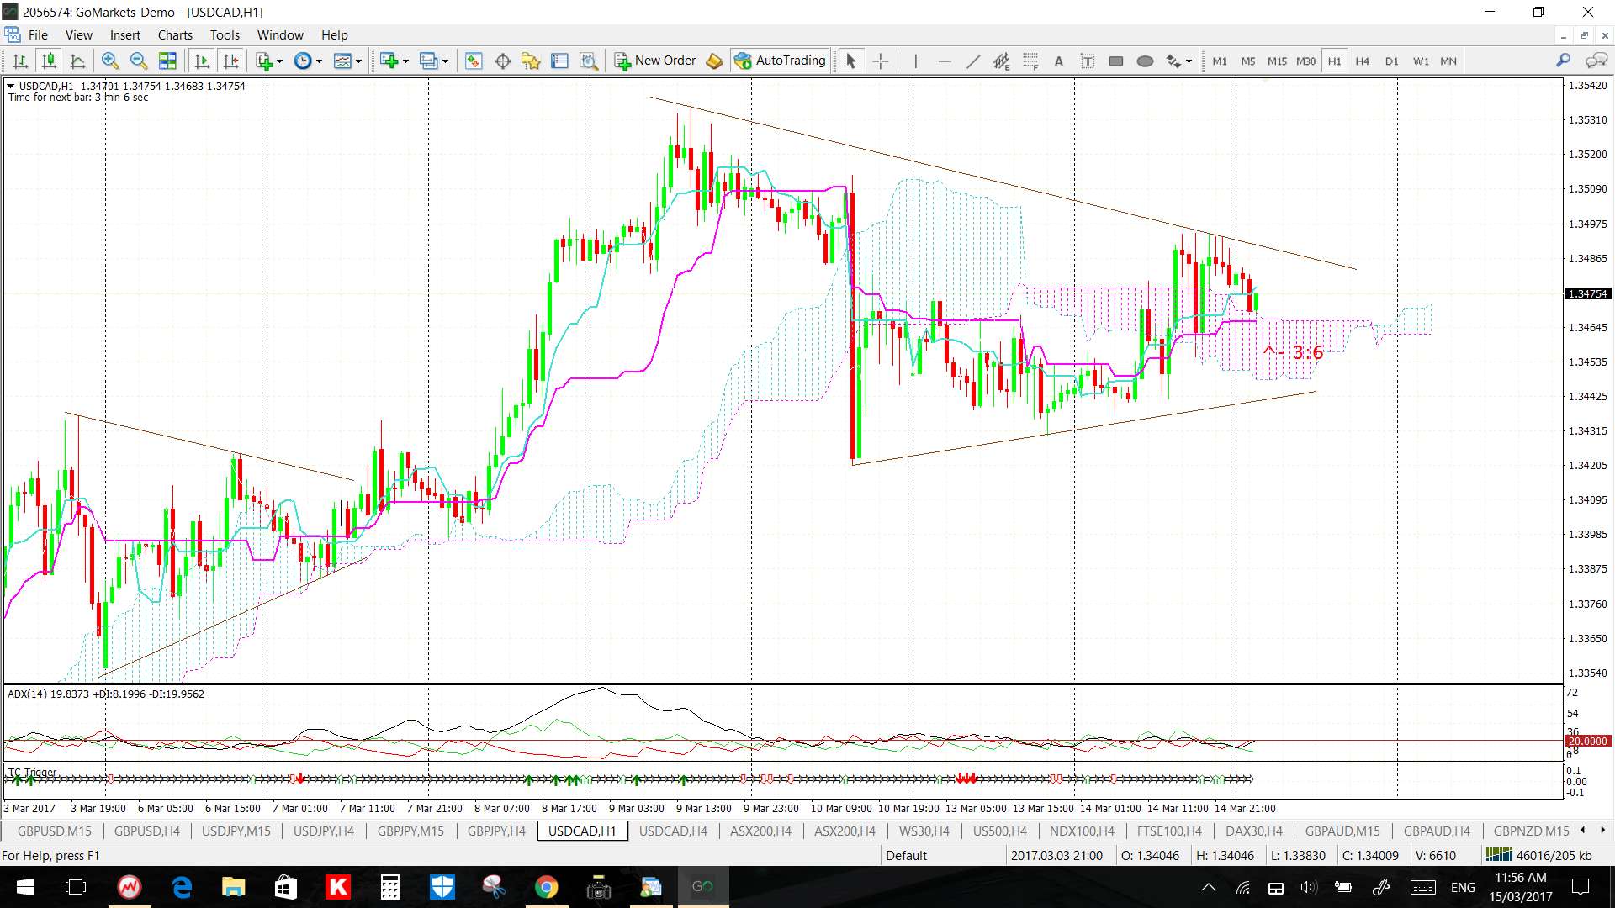Select the Crosshair cursor tool
Image resolution: width=1615 pixels, height=908 pixels.
click(880, 61)
